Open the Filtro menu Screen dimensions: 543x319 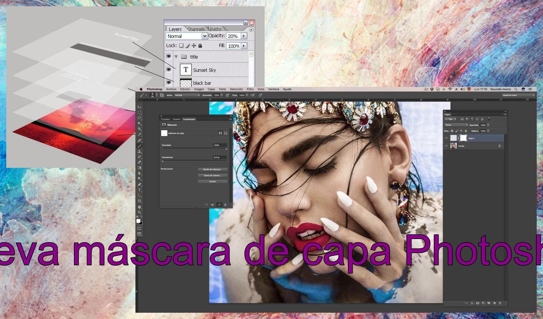[x=250, y=89]
